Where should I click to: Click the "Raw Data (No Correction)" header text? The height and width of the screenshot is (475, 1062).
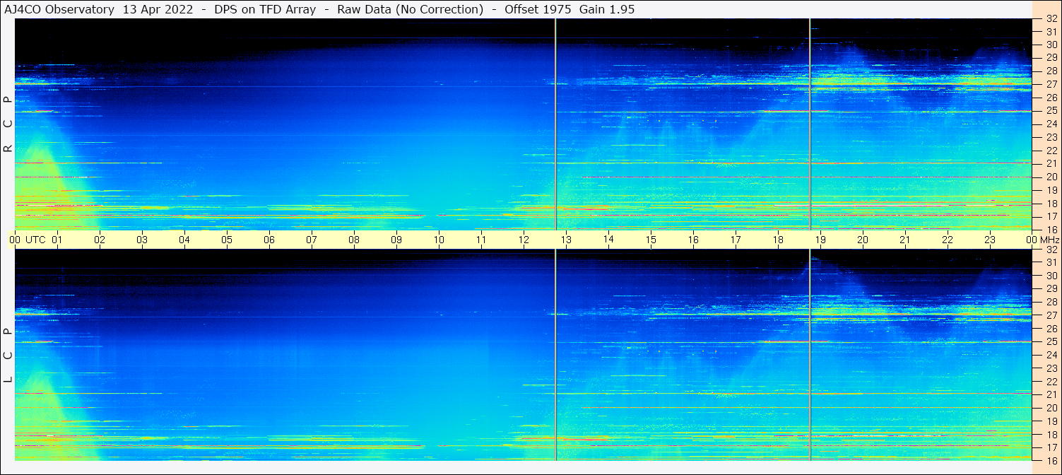[410, 9]
